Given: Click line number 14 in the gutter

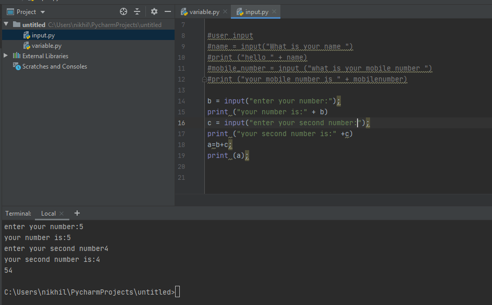Looking at the screenshot, I should [x=181, y=101].
